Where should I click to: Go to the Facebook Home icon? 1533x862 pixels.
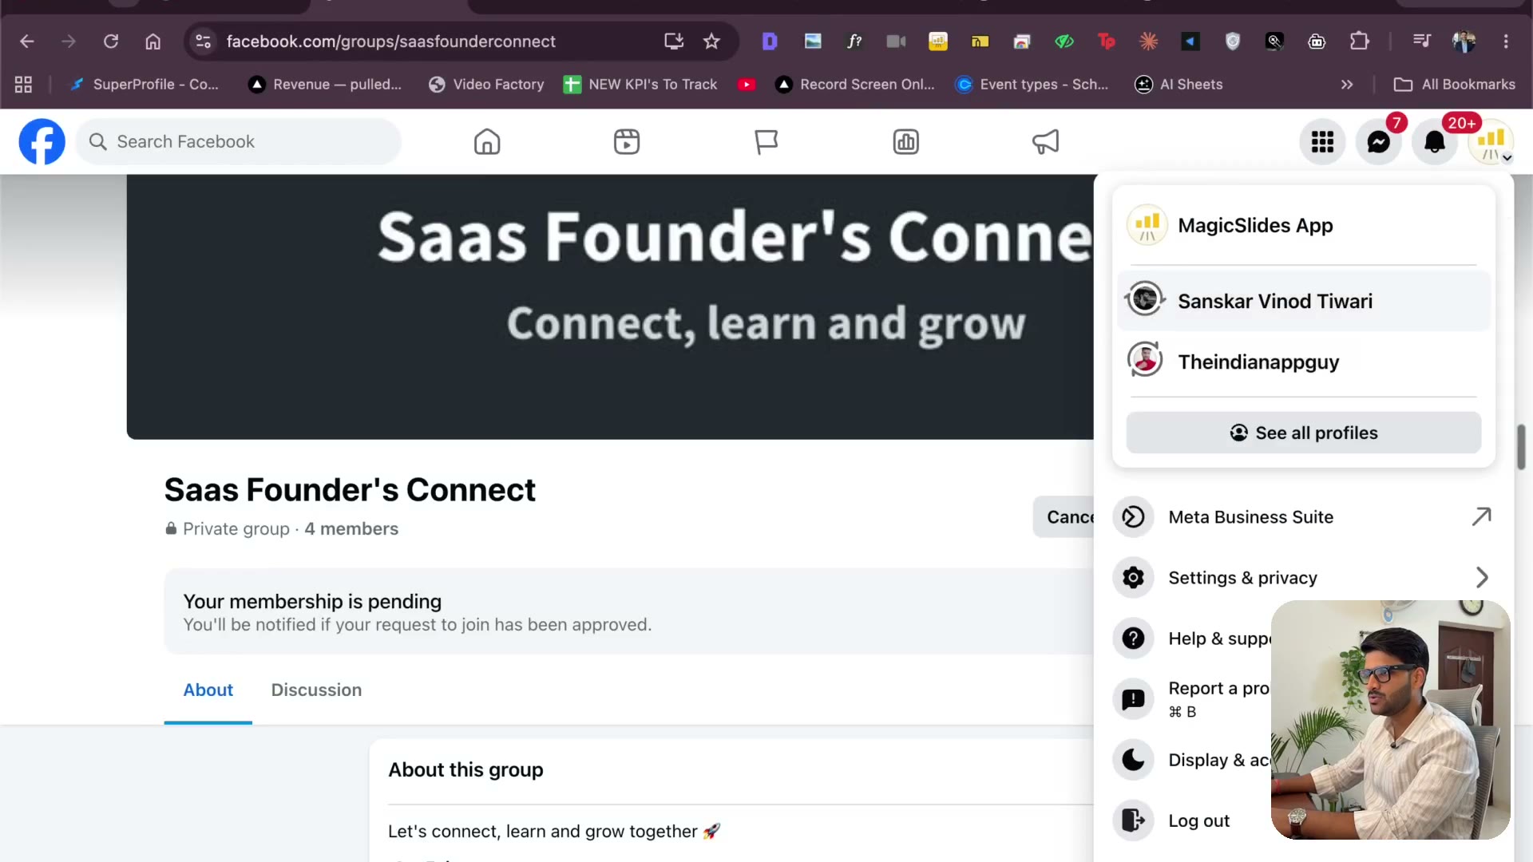click(x=487, y=142)
